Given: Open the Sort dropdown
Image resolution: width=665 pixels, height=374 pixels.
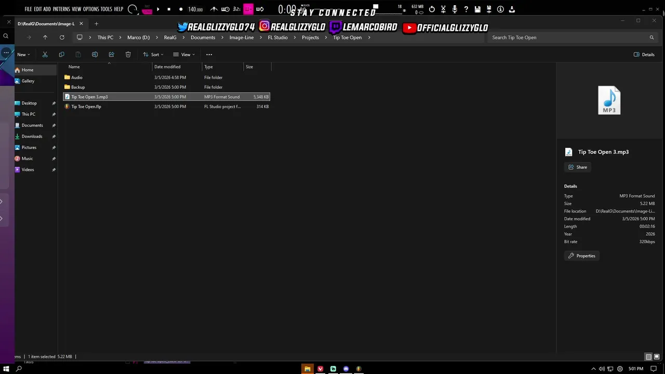Looking at the screenshot, I should tap(153, 55).
